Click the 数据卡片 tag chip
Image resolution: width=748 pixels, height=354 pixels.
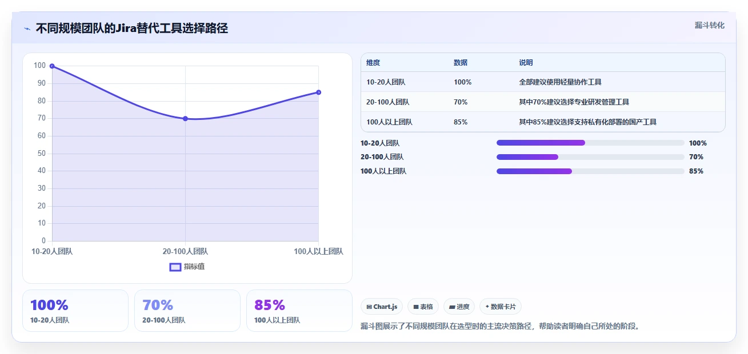pyautogui.click(x=501, y=307)
